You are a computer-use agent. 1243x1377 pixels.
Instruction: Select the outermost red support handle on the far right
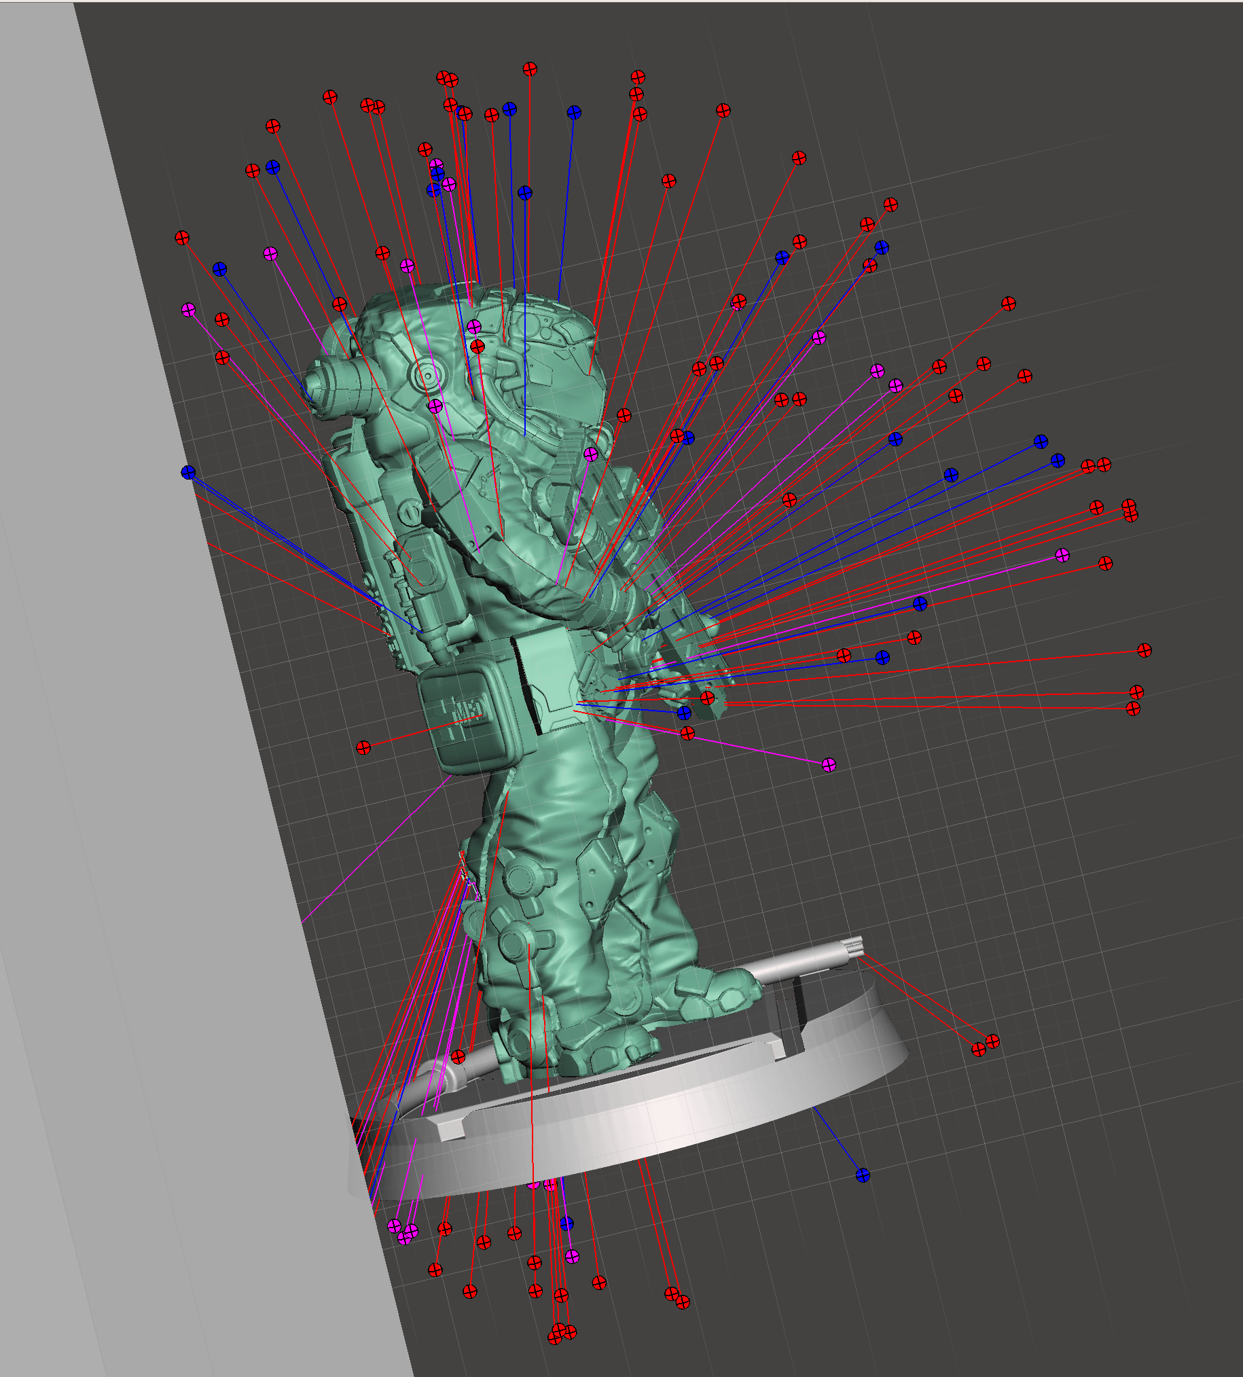1145,650
